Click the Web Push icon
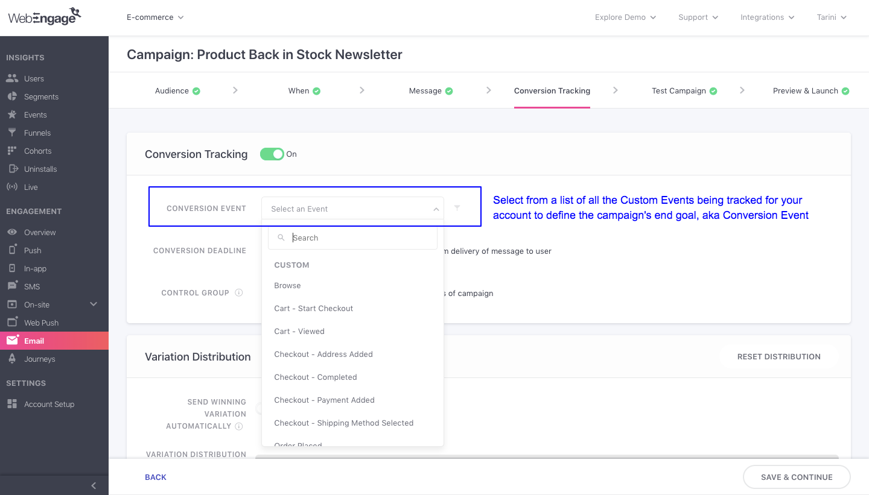 [12, 323]
